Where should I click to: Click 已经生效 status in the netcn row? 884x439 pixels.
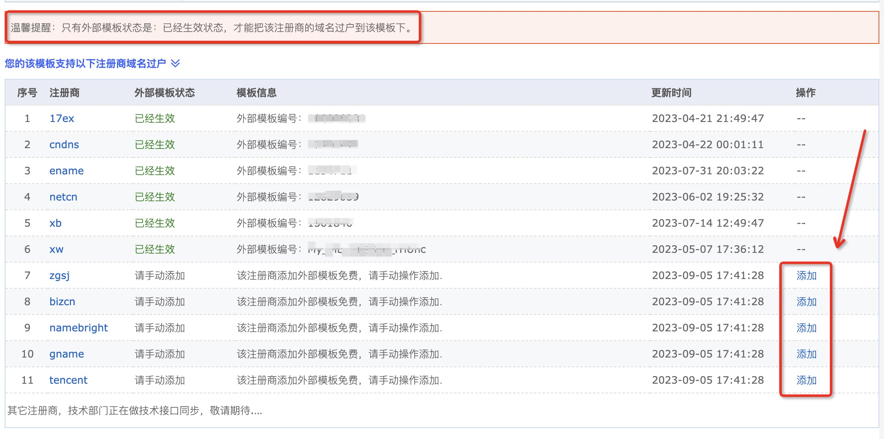click(x=155, y=197)
